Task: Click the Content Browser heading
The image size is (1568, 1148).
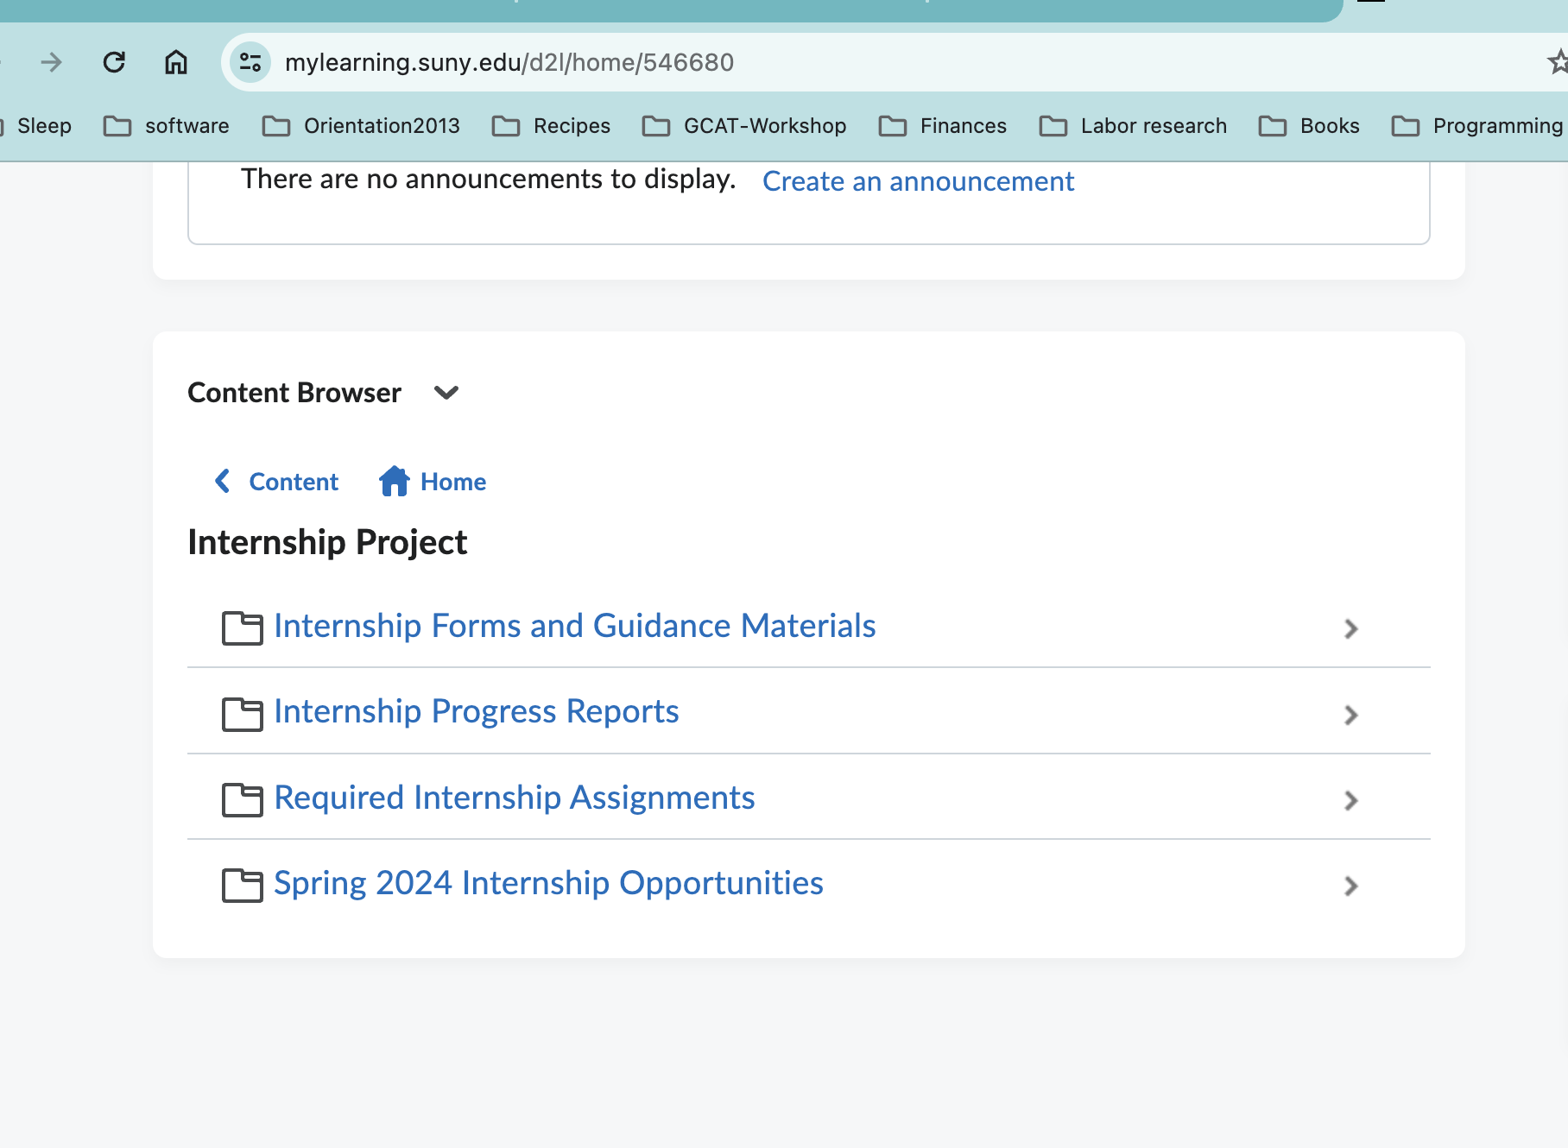Action: [294, 393]
